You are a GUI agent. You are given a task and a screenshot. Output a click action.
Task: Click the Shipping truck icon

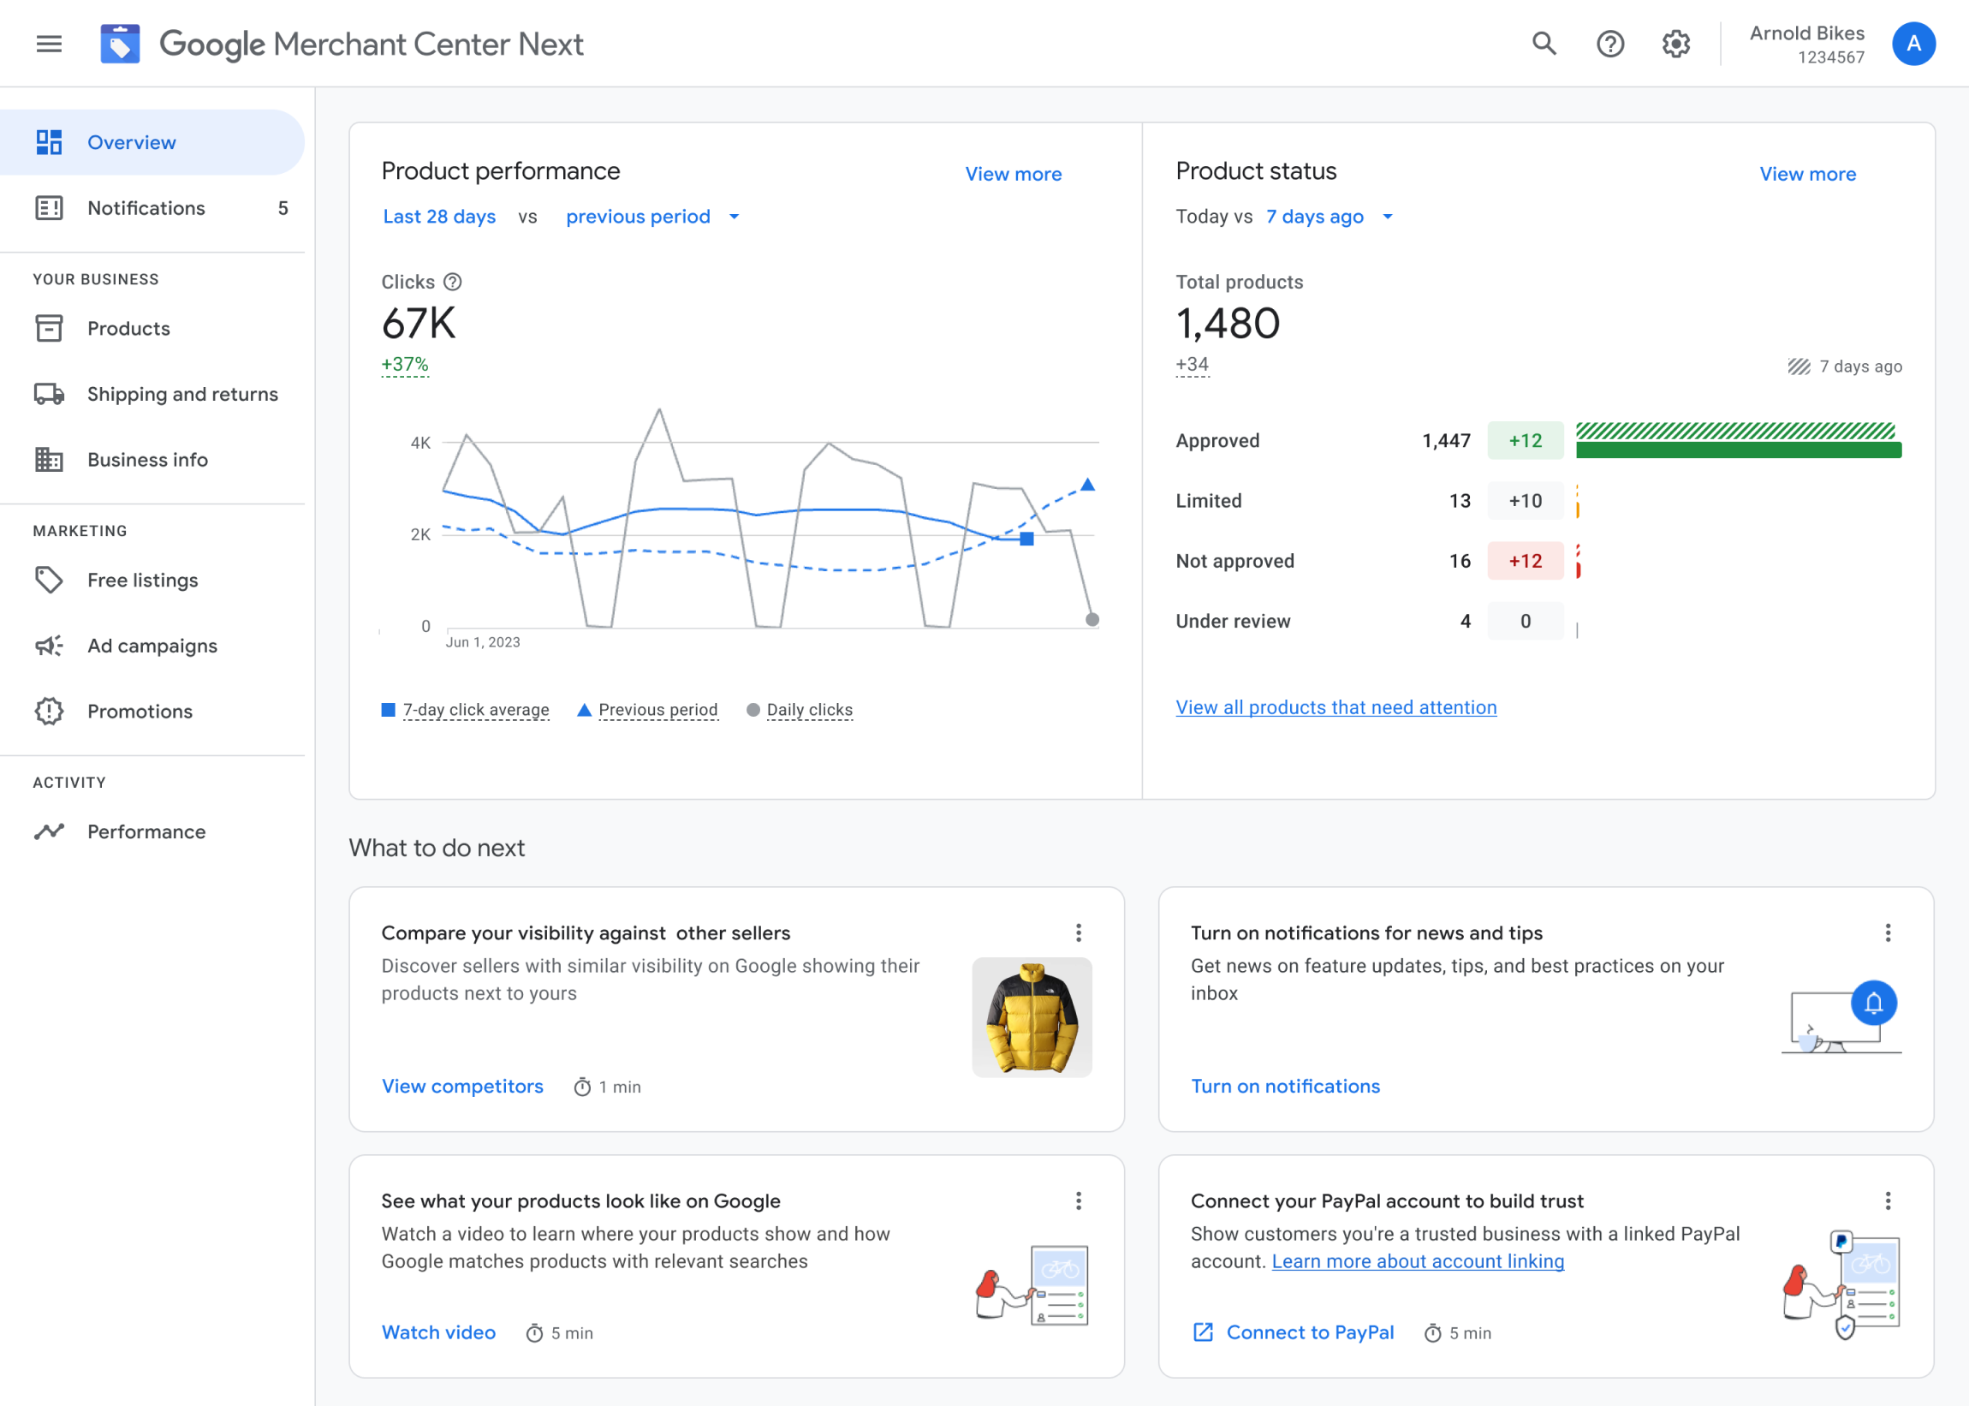[x=50, y=394]
